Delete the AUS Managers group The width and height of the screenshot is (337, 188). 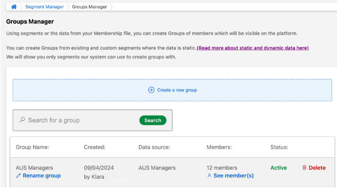pyautogui.click(x=317, y=168)
